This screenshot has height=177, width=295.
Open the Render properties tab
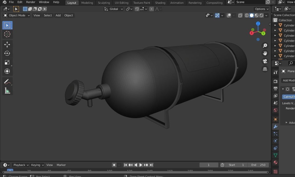(x=275, y=81)
